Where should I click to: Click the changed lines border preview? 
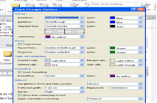tap(65, 31)
